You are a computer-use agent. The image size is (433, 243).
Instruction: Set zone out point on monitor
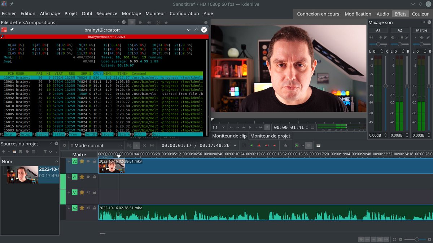click(237, 127)
